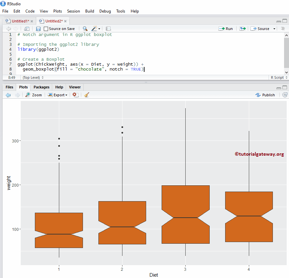
Task: Remove current plot with red X icon
Action: (x=75, y=95)
